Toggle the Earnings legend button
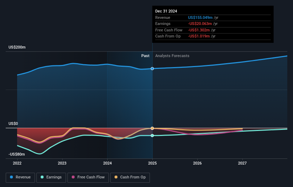This screenshot has width=293, height=187. (x=51, y=177)
